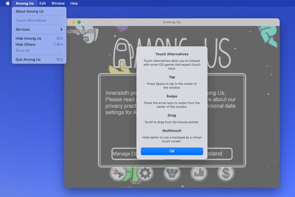Open the Help menu

click(x=74, y=3)
